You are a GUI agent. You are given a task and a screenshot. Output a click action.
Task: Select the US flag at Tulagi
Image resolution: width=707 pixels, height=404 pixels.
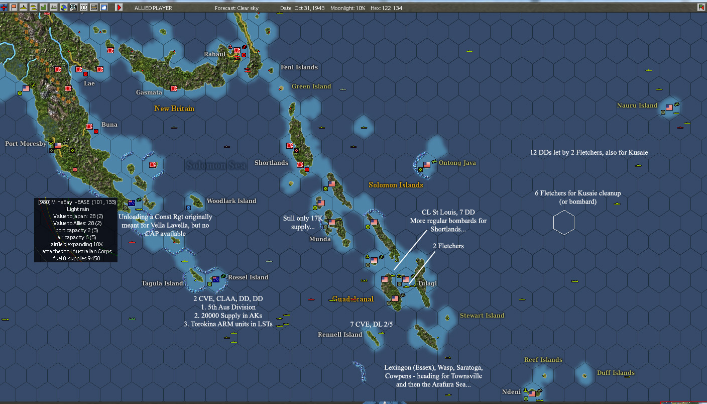[406, 279]
